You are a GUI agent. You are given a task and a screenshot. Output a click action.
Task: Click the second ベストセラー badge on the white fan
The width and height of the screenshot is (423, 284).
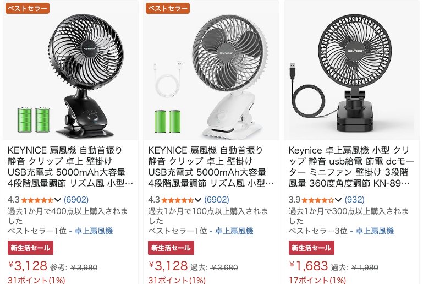168,8
